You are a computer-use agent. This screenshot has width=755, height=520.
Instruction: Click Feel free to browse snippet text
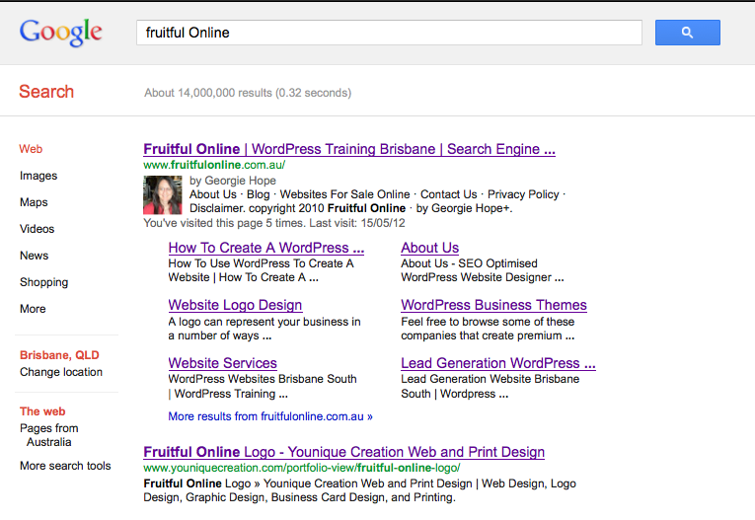click(x=488, y=329)
